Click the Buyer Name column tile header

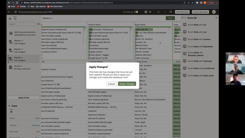[140, 25]
